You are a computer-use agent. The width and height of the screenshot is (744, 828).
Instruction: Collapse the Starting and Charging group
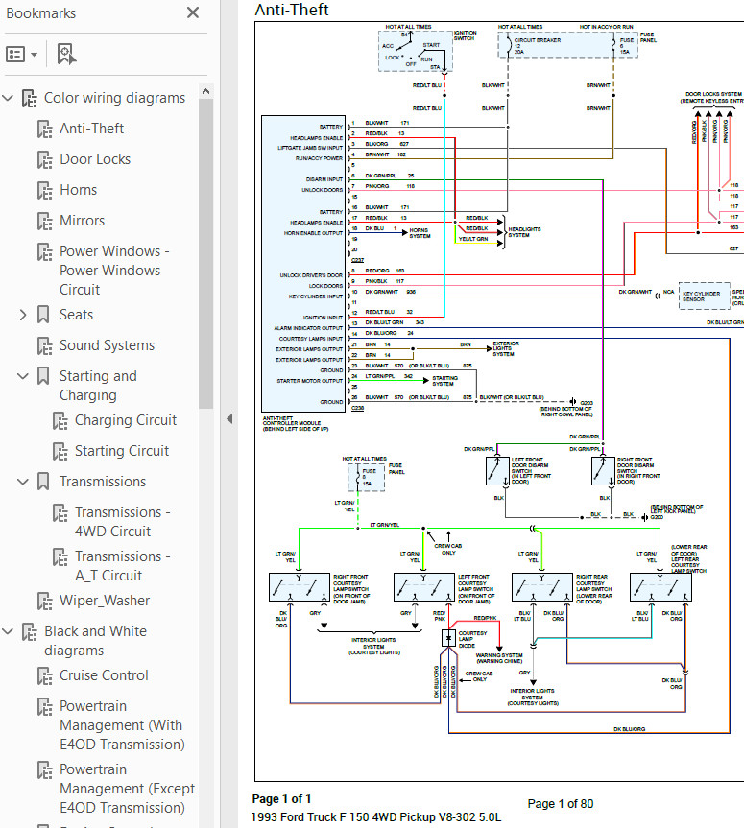tap(23, 376)
